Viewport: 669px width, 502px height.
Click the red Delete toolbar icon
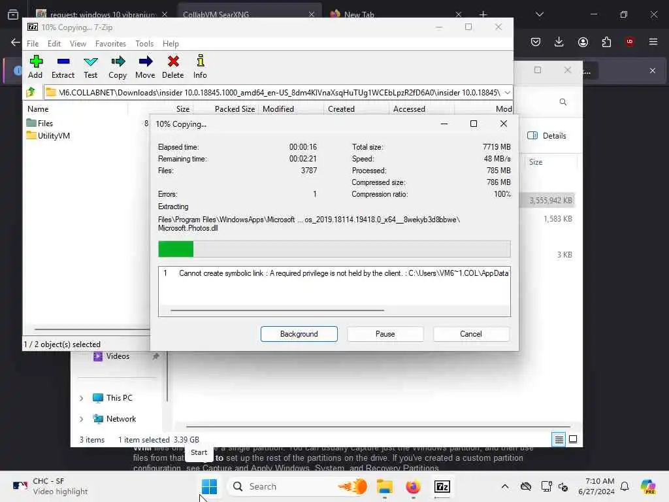pyautogui.click(x=172, y=67)
